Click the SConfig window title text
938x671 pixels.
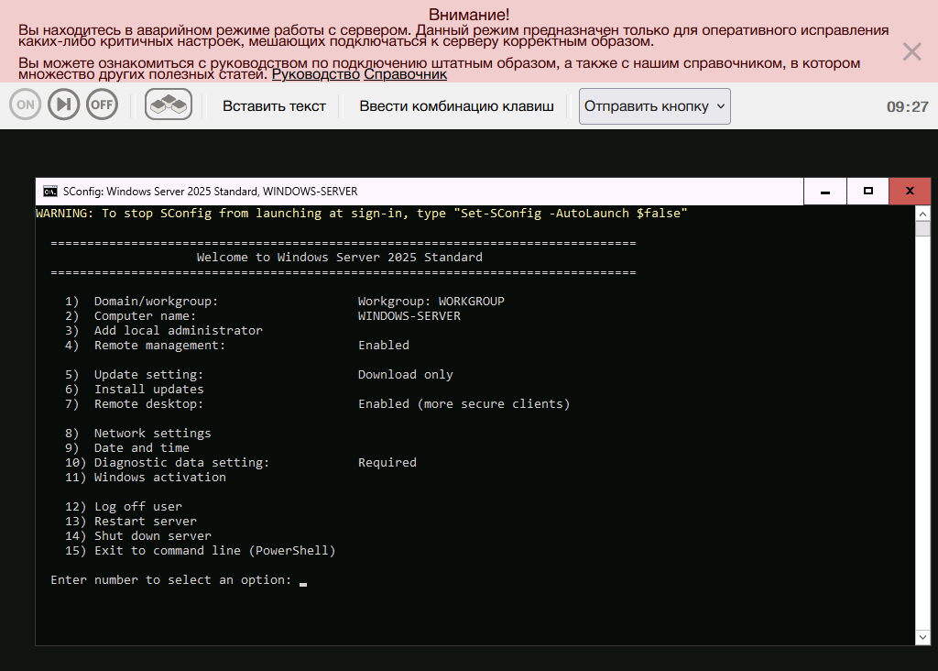coord(210,192)
